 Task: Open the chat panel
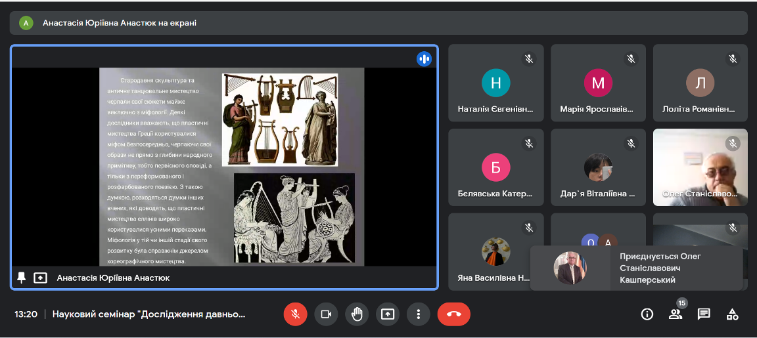(x=704, y=314)
